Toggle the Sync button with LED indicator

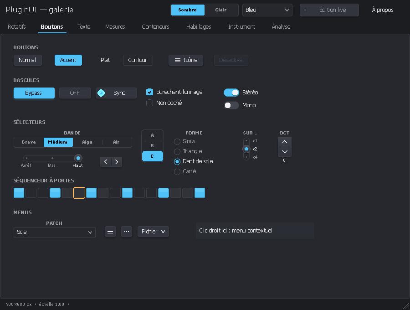116,93
